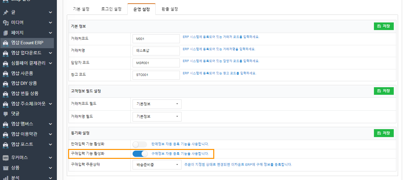This screenshot has width=406, height=180.
Task: Click the WooCommerce icon for 우커머스
Action: 5,158
